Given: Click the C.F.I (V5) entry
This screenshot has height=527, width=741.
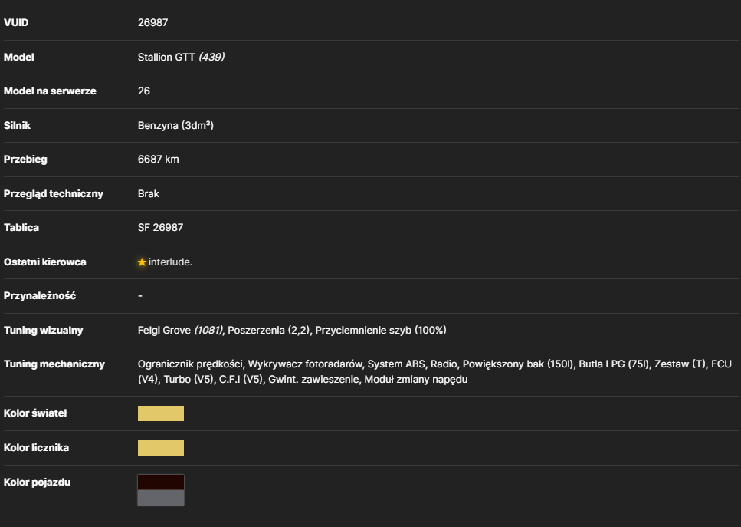Looking at the screenshot, I should click(241, 380).
